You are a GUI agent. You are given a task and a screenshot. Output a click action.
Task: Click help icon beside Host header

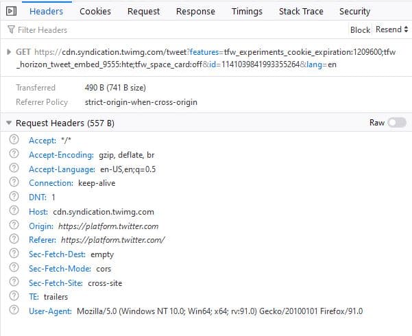14,212
